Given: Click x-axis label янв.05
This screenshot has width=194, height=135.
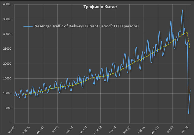Looking at the screenshot, I should (x=12, y=130).
